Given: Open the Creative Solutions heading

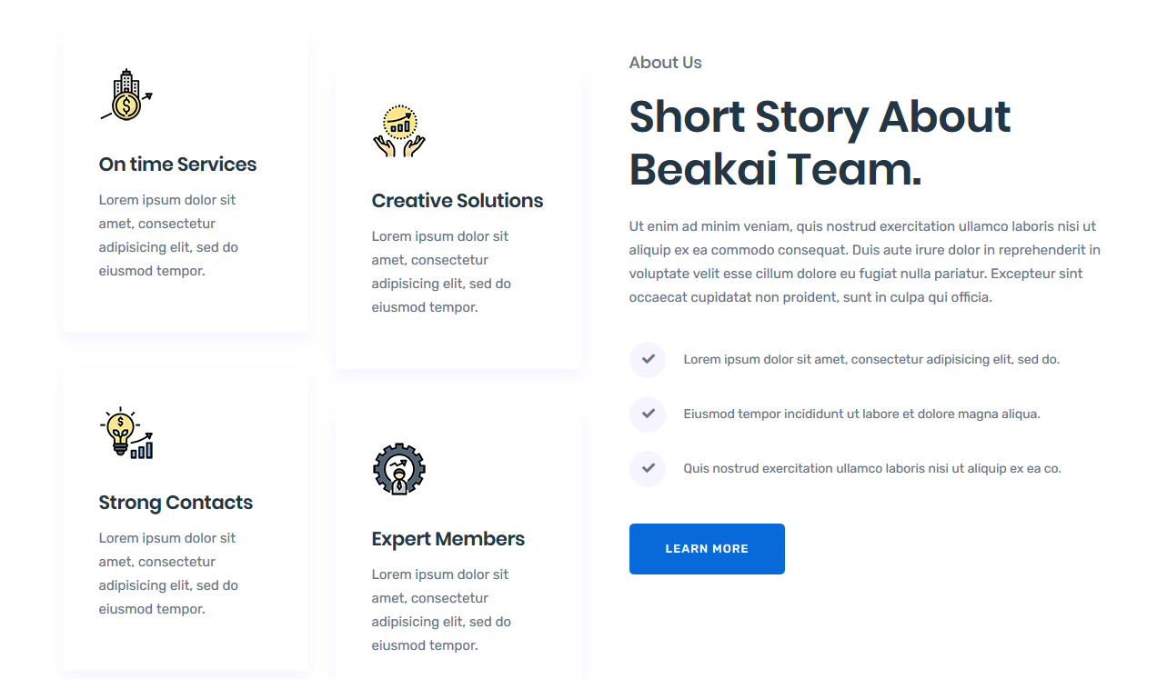Looking at the screenshot, I should tap(457, 201).
